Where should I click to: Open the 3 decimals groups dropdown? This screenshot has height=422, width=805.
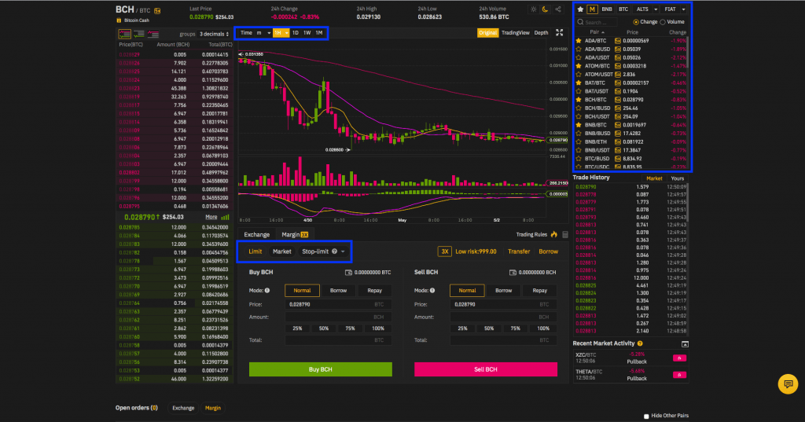pyautogui.click(x=214, y=34)
